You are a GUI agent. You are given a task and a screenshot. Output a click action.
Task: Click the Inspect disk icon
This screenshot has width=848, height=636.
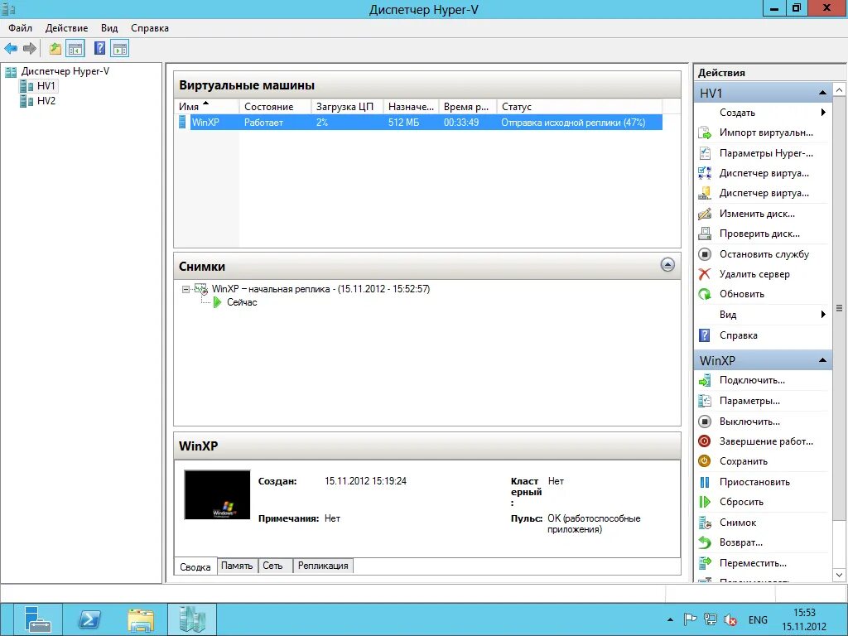click(705, 234)
